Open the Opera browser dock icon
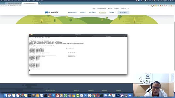The image size is (175, 98). click(x=98, y=95)
